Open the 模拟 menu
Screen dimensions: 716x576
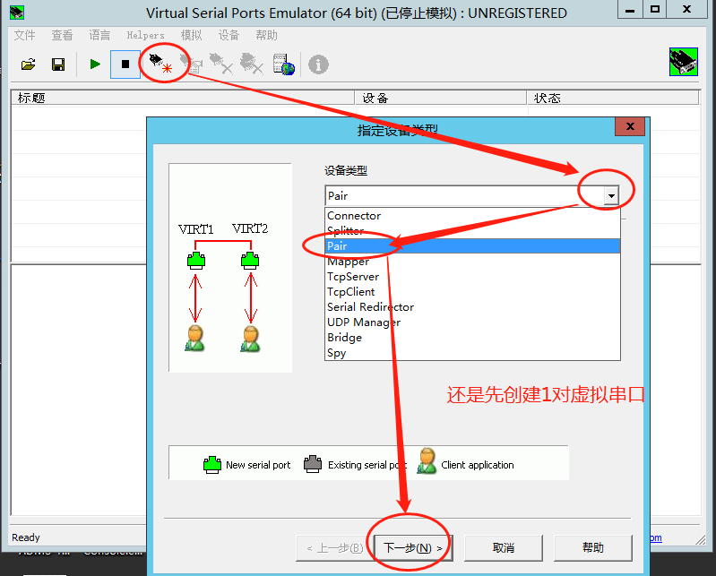pos(191,35)
